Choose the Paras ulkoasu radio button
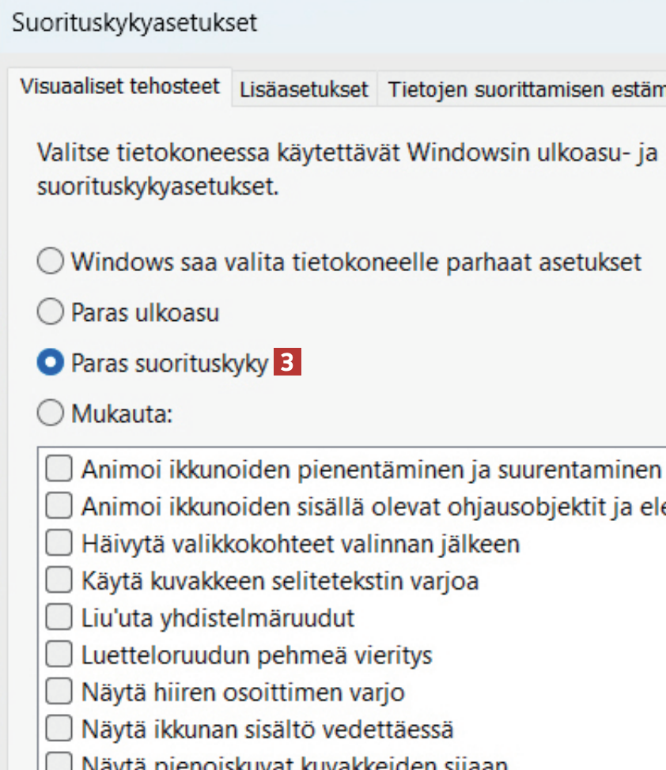 50,313
